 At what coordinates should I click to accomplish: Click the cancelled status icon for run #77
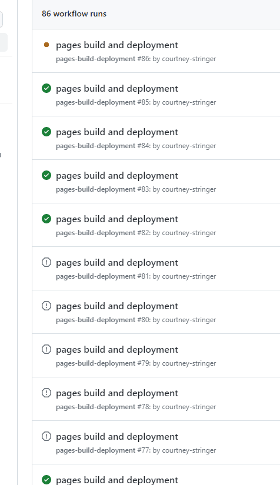pyautogui.click(x=46, y=436)
